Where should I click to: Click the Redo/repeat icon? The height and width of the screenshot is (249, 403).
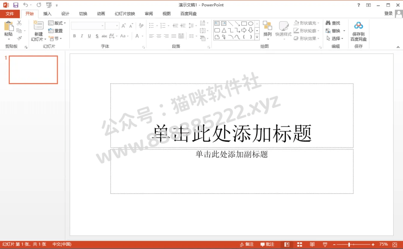tap(39, 5)
